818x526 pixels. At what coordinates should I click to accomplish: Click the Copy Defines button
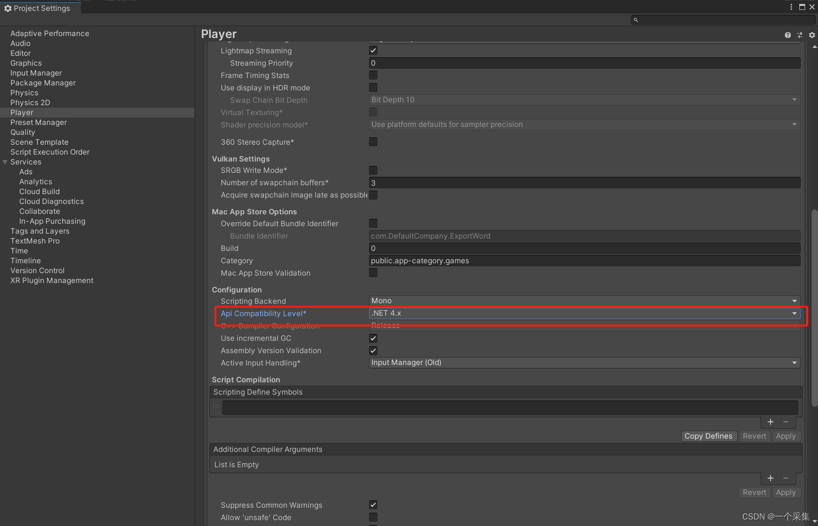709,436
